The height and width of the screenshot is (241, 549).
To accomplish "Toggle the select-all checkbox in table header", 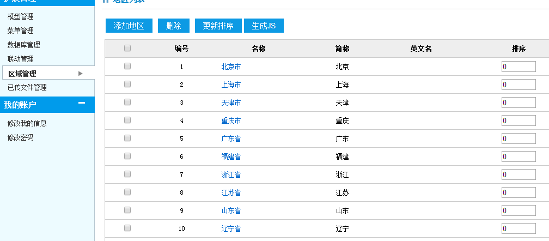I will pos(127,49).
